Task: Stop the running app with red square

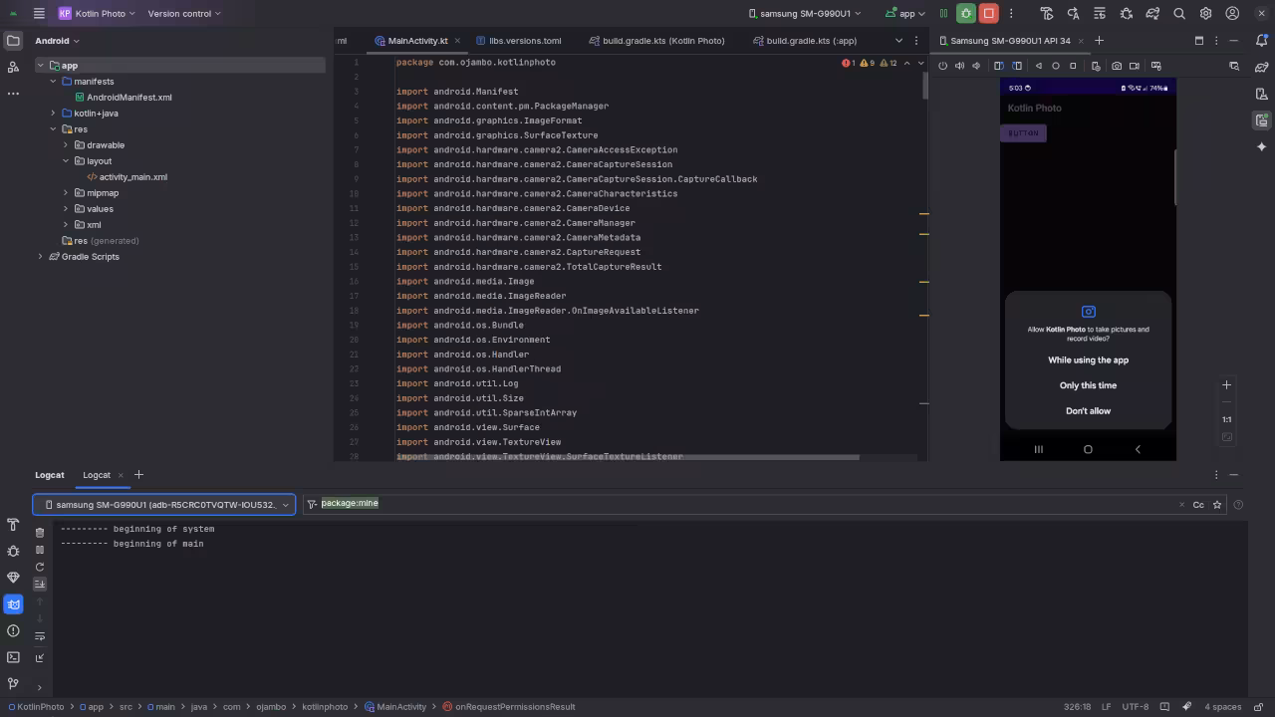Action: point(988,14)
